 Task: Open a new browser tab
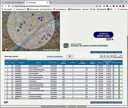point(51,3)
